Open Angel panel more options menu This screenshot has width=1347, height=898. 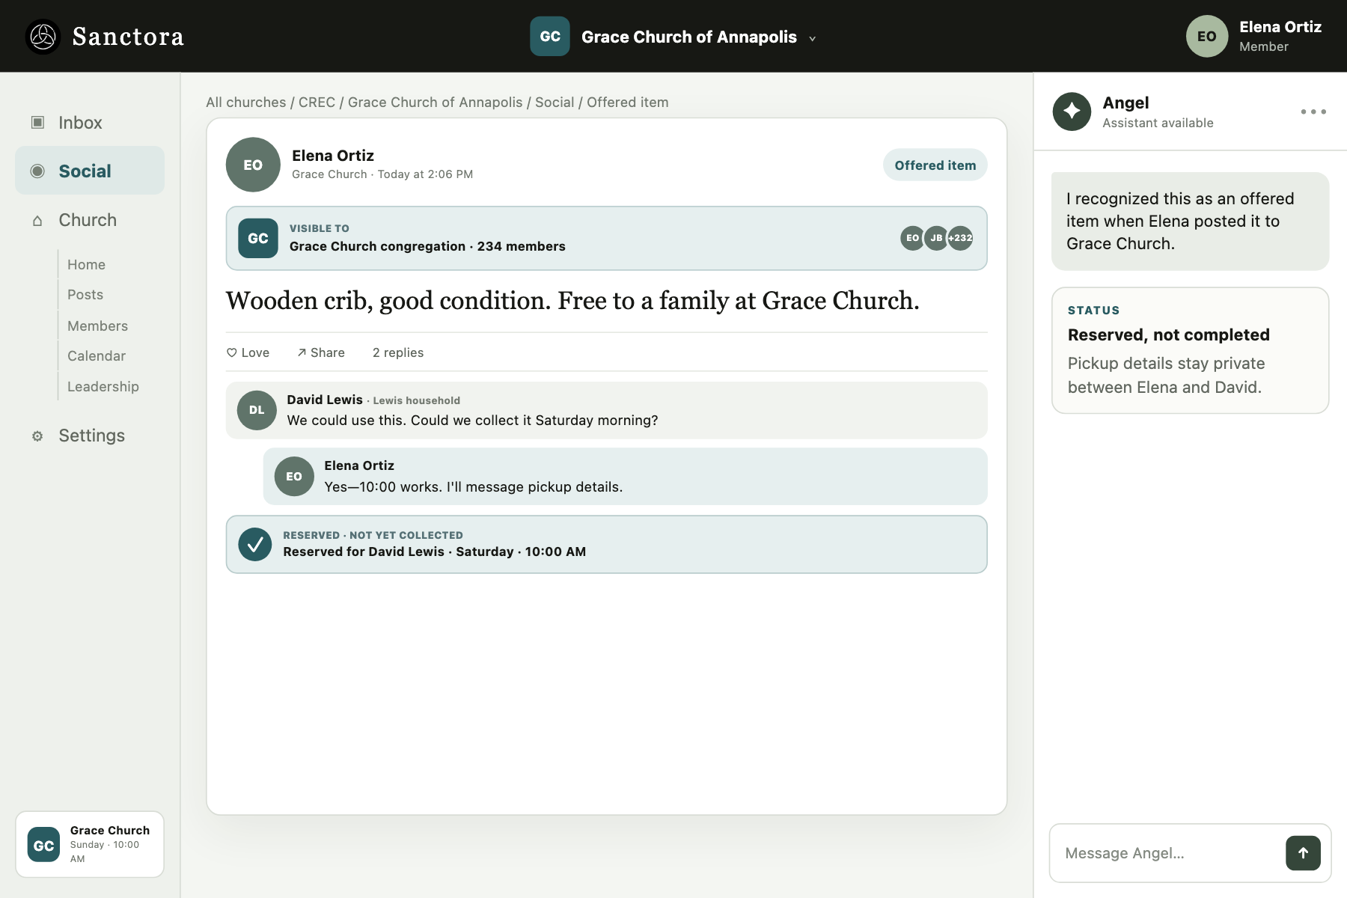click(x=1313, y=112)
